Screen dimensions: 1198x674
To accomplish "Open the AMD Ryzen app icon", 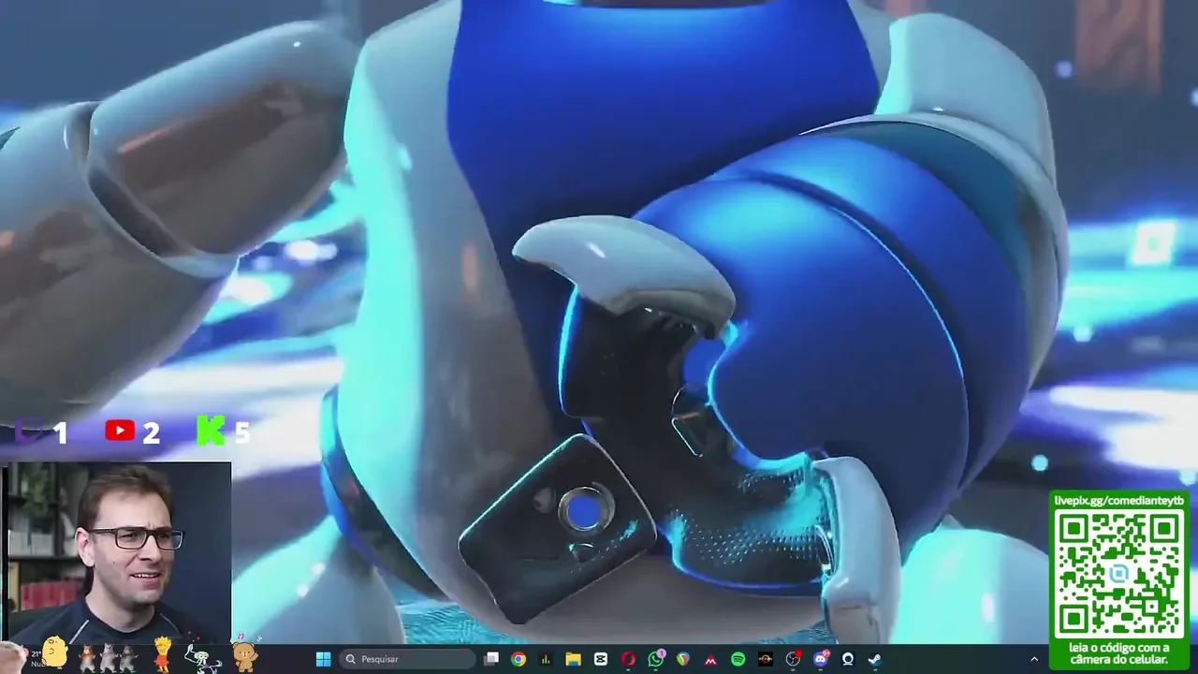I will (766, 659).
